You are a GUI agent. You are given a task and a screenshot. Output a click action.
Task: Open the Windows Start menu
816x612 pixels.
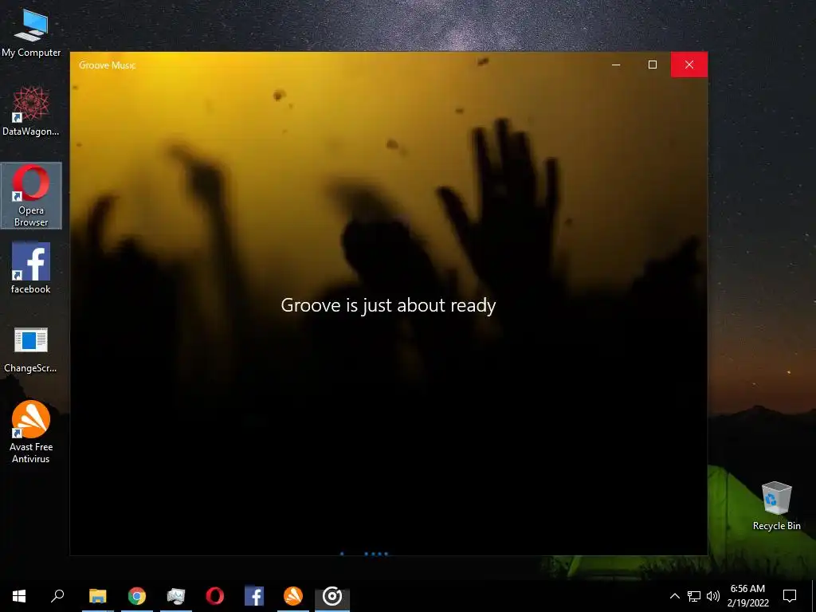tap(19, 596)
